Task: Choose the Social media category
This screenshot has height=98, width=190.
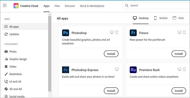Action: point(25,96)
